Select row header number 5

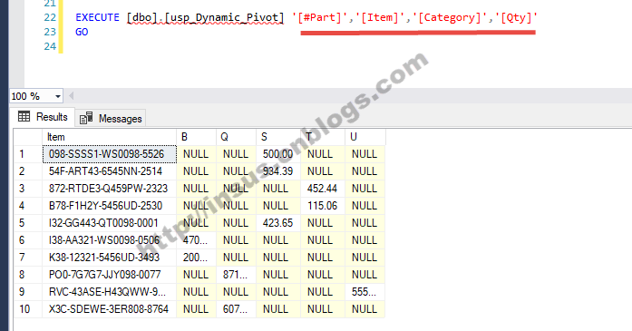(x=28, y=223)
